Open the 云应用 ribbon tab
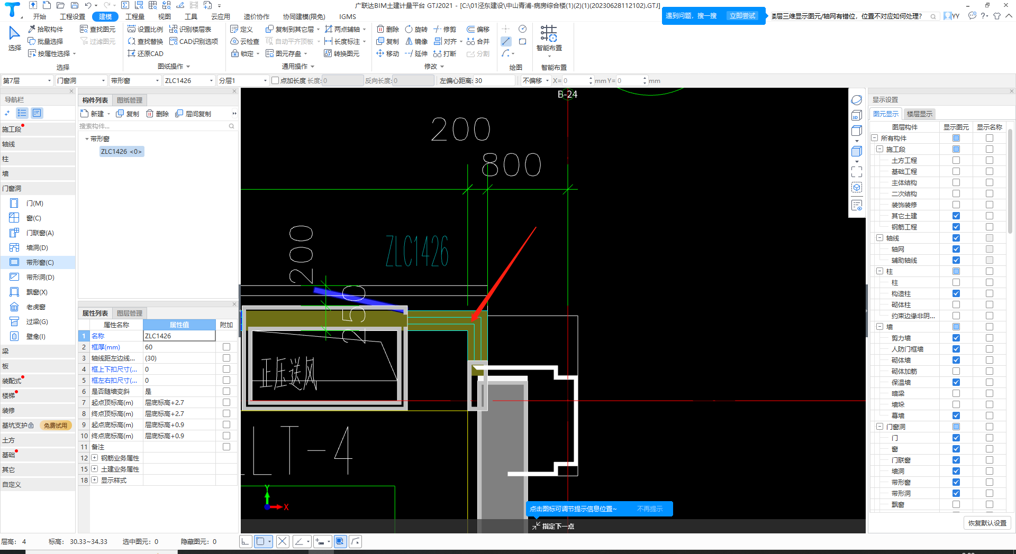Screen dimensions: 1016x554 click(221, 16)
